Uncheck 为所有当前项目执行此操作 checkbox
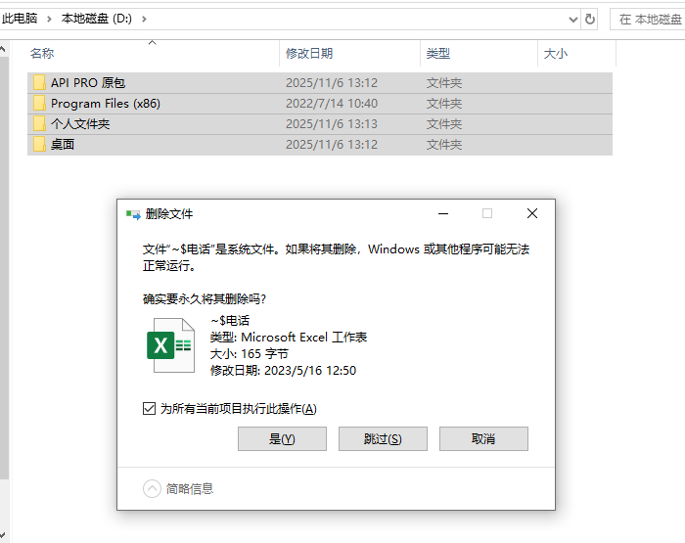685x543 pixels. 149,409
